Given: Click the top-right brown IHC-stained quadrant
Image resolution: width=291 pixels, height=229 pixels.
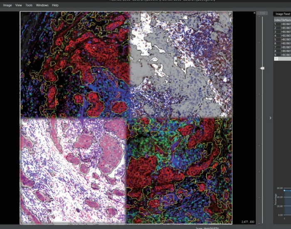Looking at the screenshot, I should coord(181,64).
